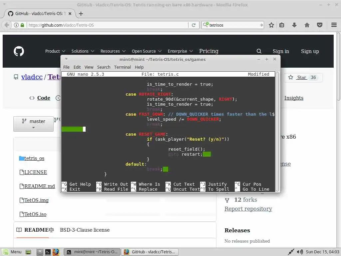The height and width of the screenshot is (256, 341).
Task: Click the Firefox address bar URL
Action: coord(61,25)
